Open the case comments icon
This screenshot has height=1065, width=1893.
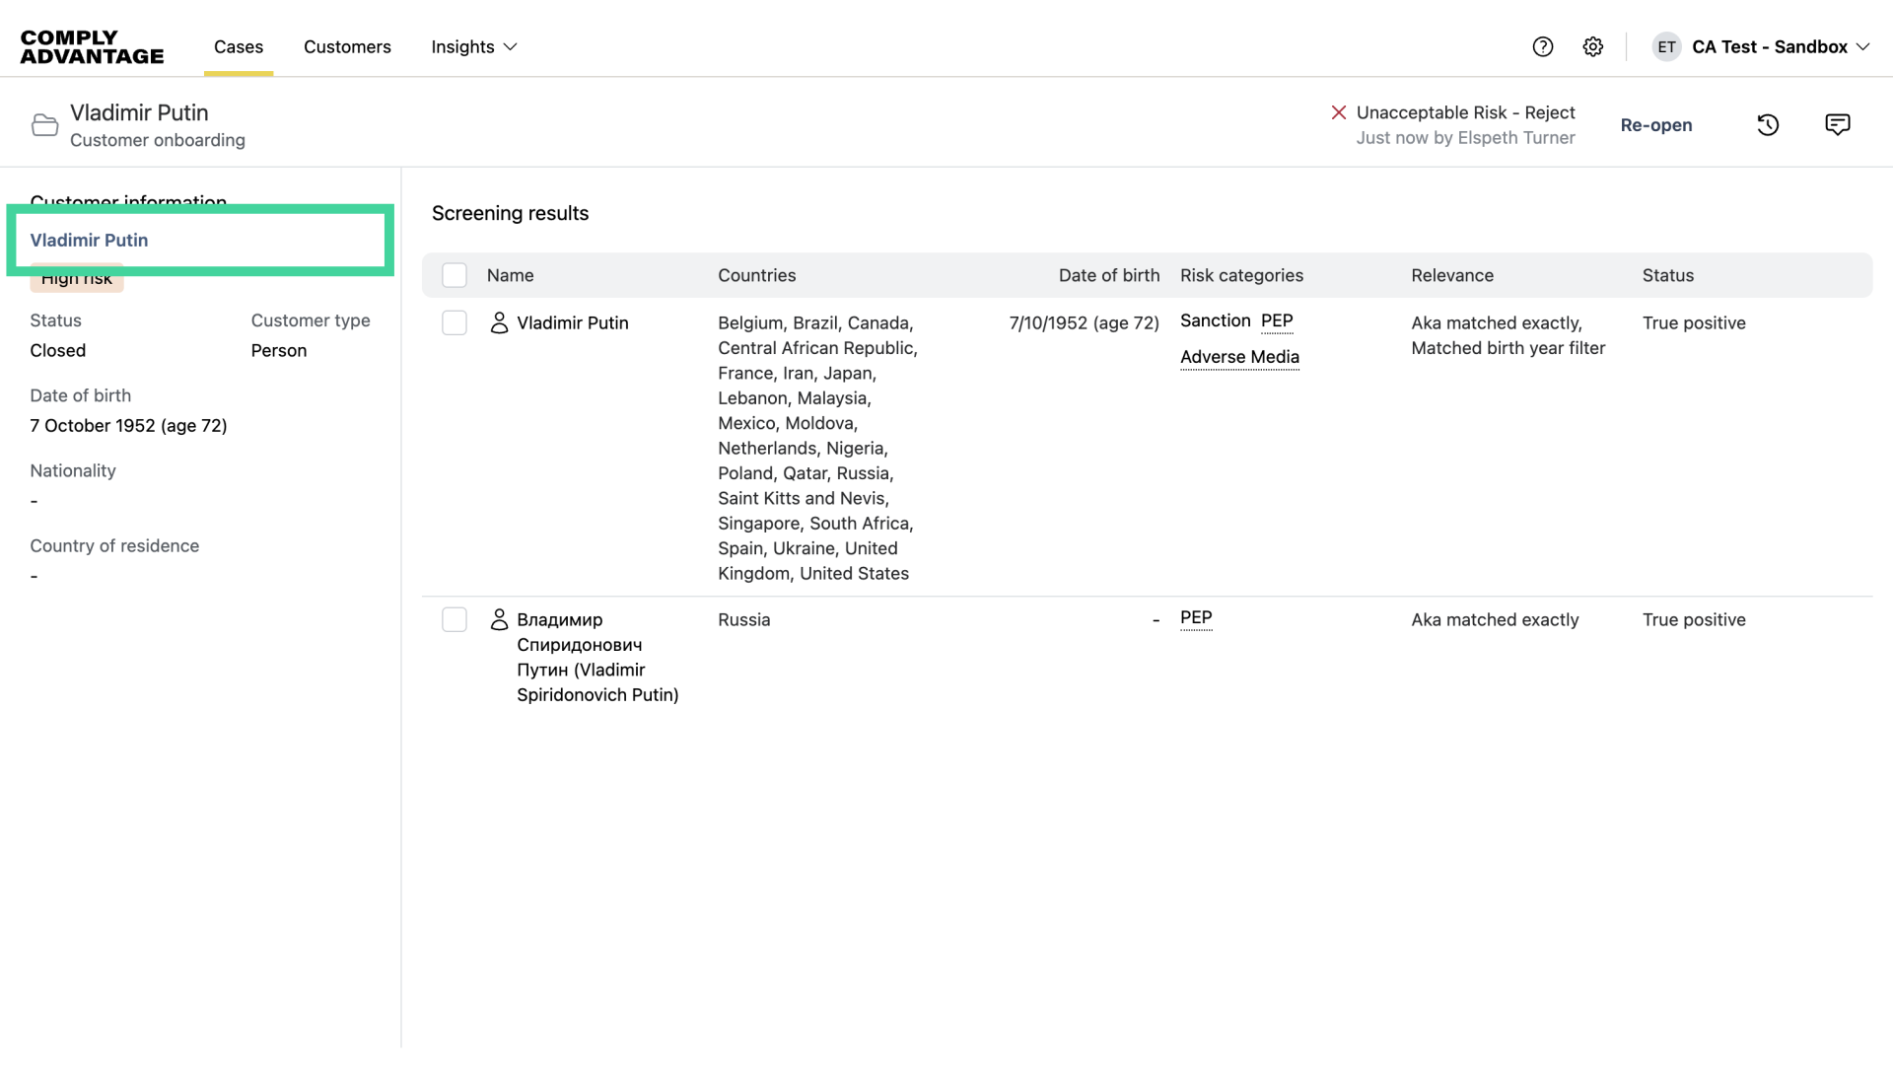[1838, 124]
